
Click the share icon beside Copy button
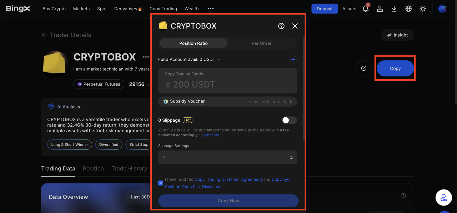tap(363, 69)
